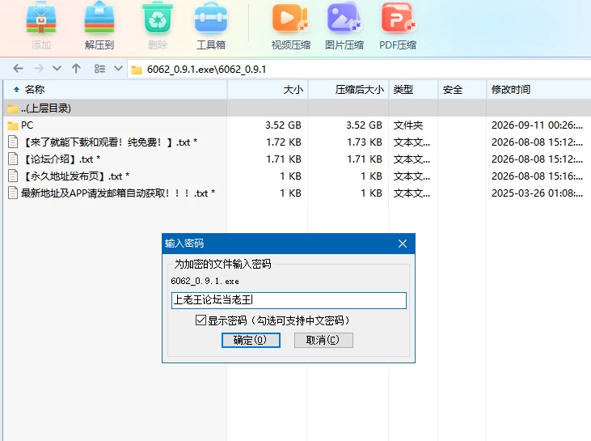Sort by 类型 column header
Image resolution: width=591 pixels, height=441 pixels.
[413, 89]
